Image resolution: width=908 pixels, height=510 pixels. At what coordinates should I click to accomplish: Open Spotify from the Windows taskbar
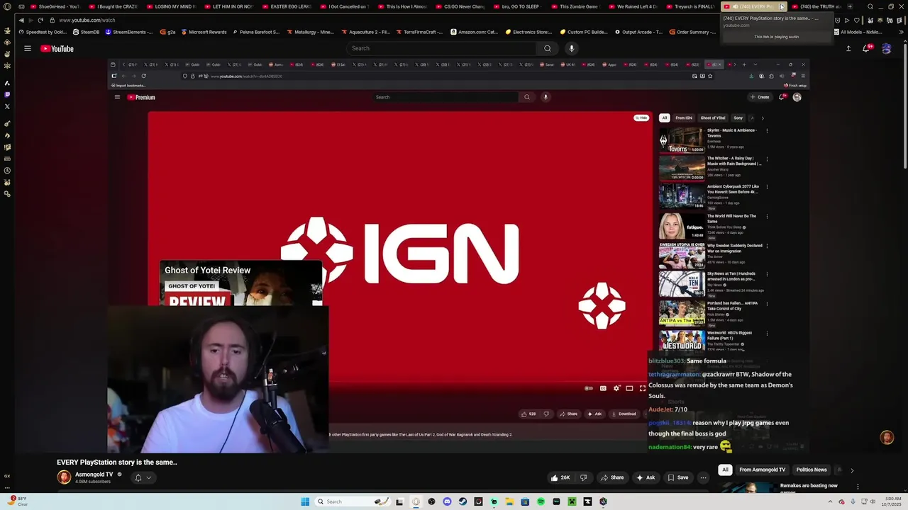(541, 501)
